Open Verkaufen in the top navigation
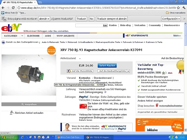 (140, 25)
